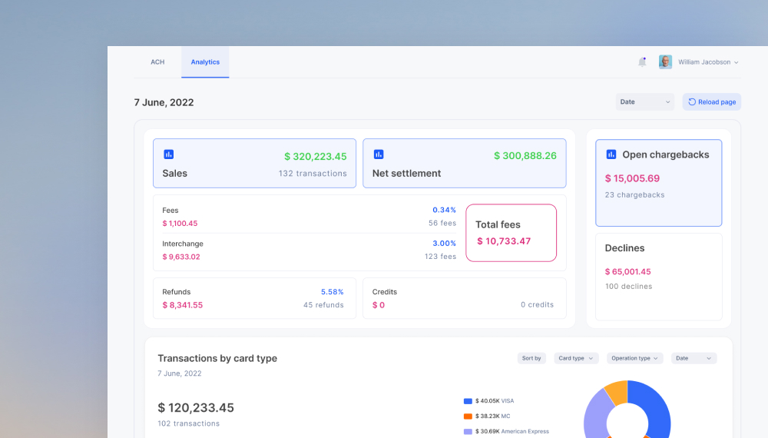The height and width of the screenshot is (438, 768).
Task: Select the Analytics tab
Action: (x=205, y=61)
